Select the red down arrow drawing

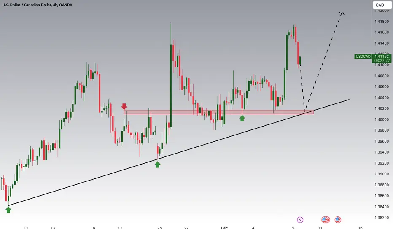[124, 106]
